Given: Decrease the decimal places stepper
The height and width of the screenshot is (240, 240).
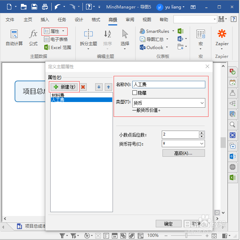Looking at the screenshot, I should (201, 136).
